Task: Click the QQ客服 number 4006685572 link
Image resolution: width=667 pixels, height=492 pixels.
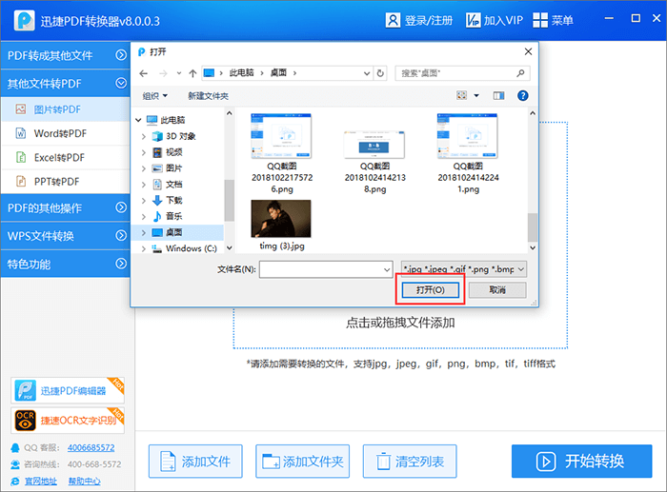Action: click(x=91, y=448)
